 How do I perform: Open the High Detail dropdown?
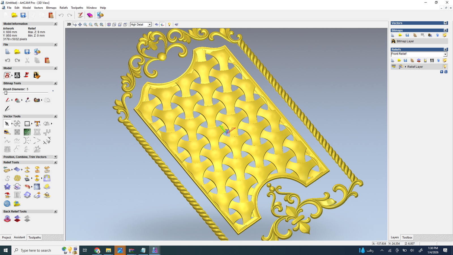point(149,25)
